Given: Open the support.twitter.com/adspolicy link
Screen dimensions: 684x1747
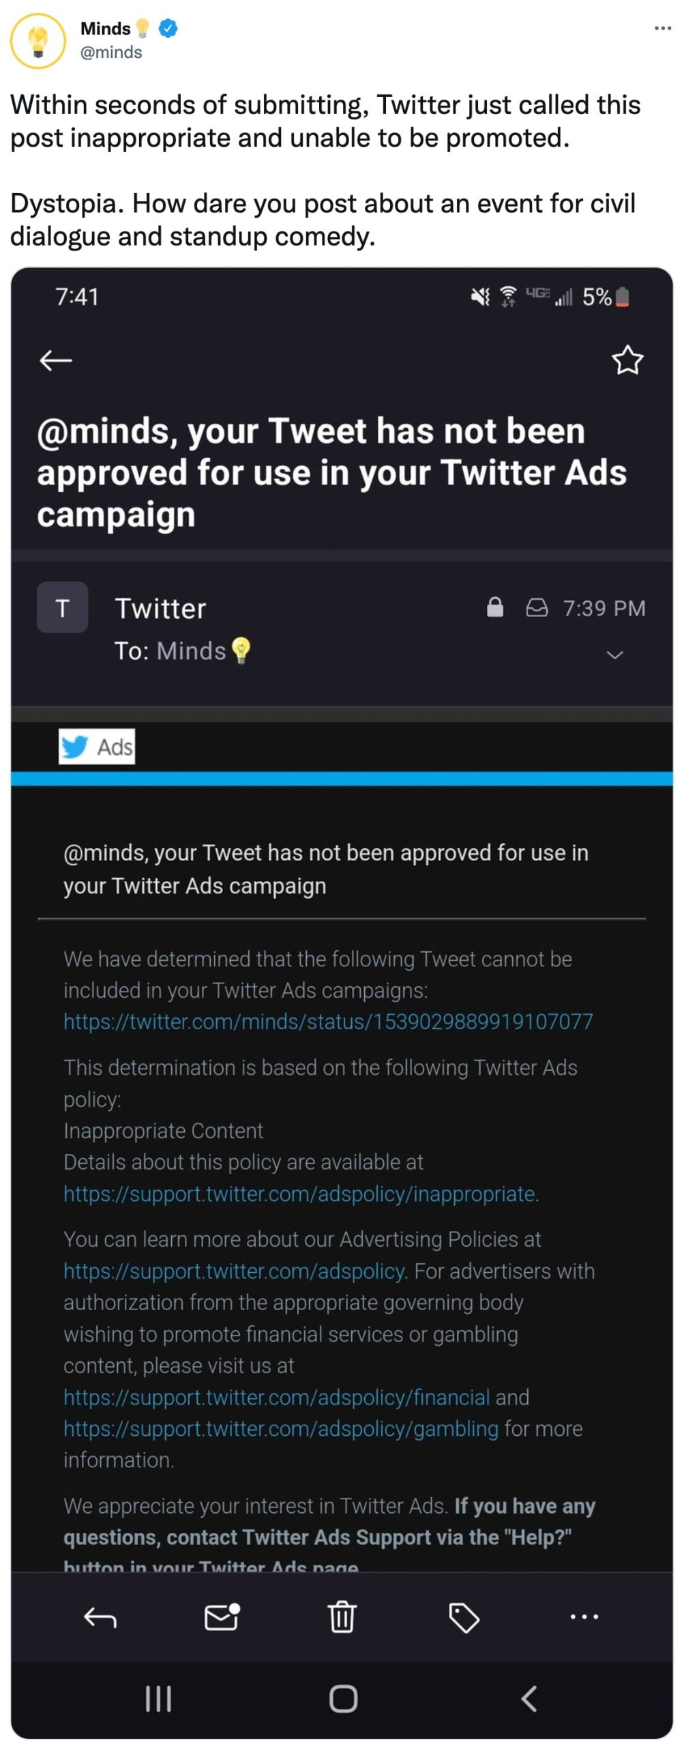Looking at the screenshot, I should pyautogui.click(x=235, y=1271).
